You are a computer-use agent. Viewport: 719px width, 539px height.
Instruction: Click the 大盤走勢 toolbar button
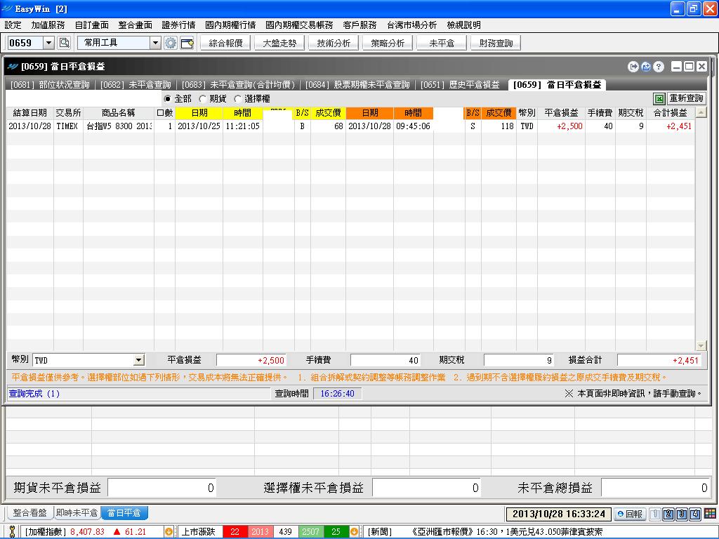click(x=279, y=43)
